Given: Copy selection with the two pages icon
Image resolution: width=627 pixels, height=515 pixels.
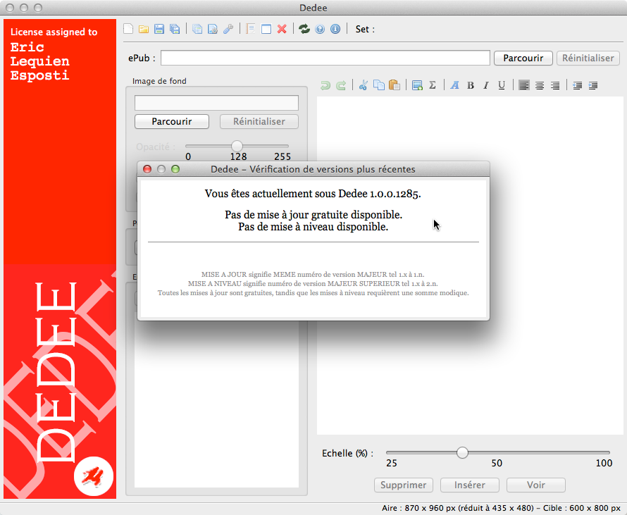Looking at the screenshot, I should (379, 85).
